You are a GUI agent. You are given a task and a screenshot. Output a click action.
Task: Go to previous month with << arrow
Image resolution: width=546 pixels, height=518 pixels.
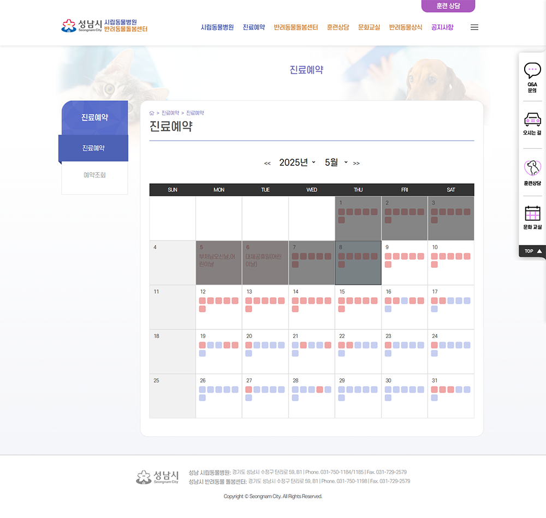[x=267, y=163]
